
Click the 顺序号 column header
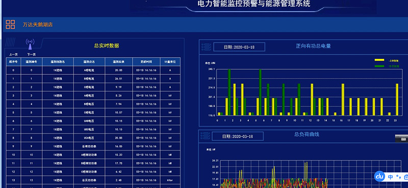pyautogui.click(x=13, y=62)
